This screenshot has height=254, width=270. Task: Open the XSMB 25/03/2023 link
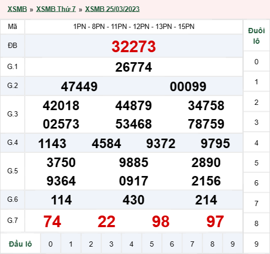tap(112, 9)
